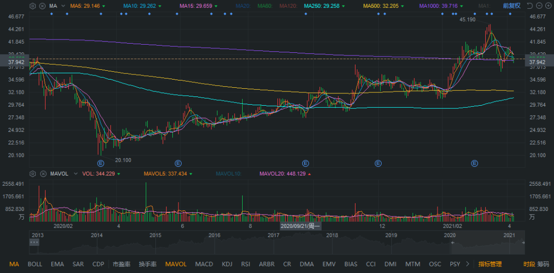Image resolution: width=554 pixels, height=273 pixels.
Task: Click the 20.100 low price label
Action: pyautogui.click(x=123, y=160)
